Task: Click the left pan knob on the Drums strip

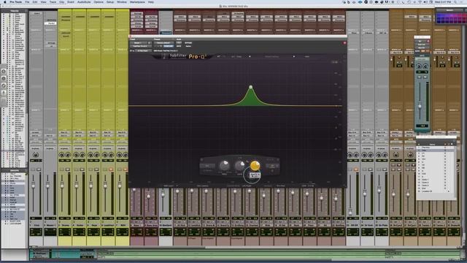Action: pyautogui.click(x=61, y=155)
